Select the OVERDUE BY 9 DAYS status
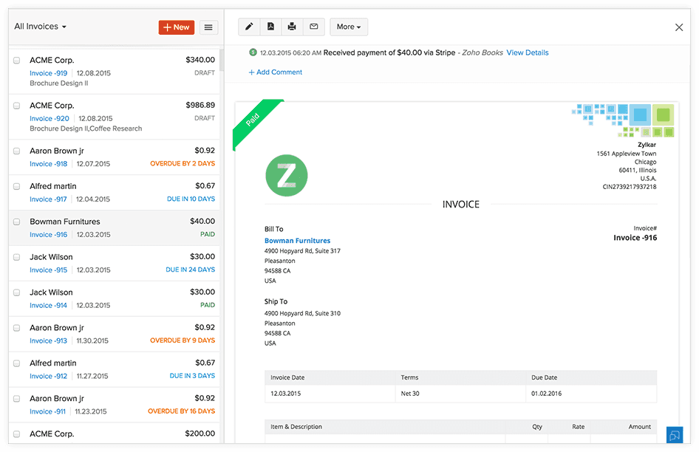The width and height of the screenshot is (699, 452). pos(183,340)
